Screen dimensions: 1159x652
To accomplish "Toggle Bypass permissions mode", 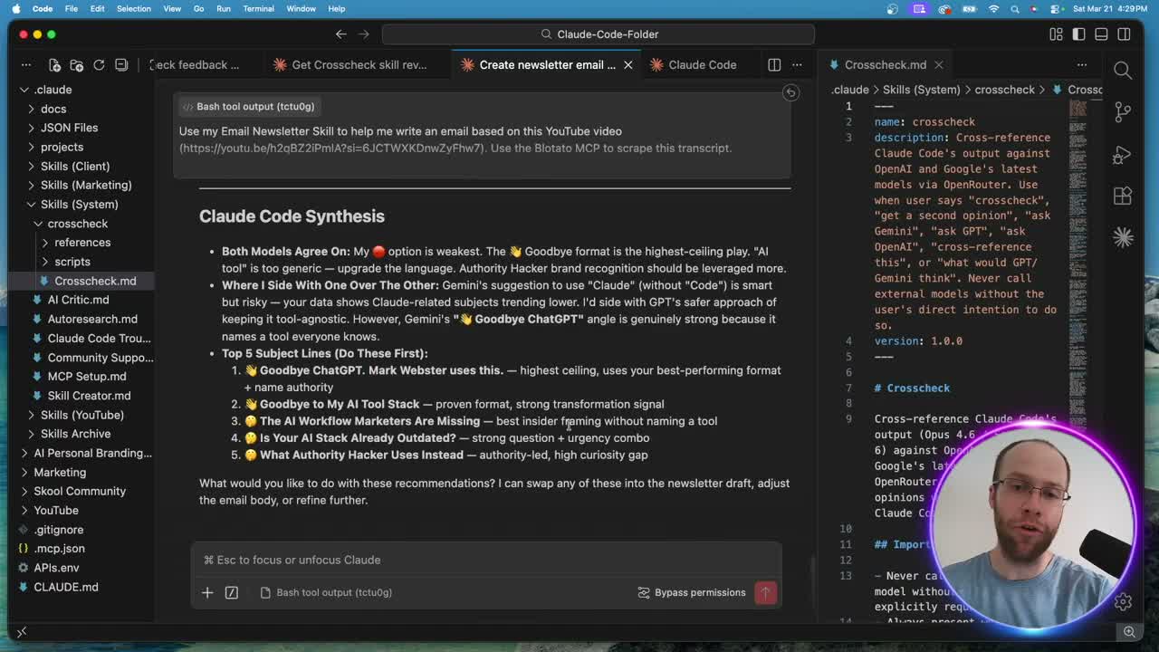I will tap(692, 592).
